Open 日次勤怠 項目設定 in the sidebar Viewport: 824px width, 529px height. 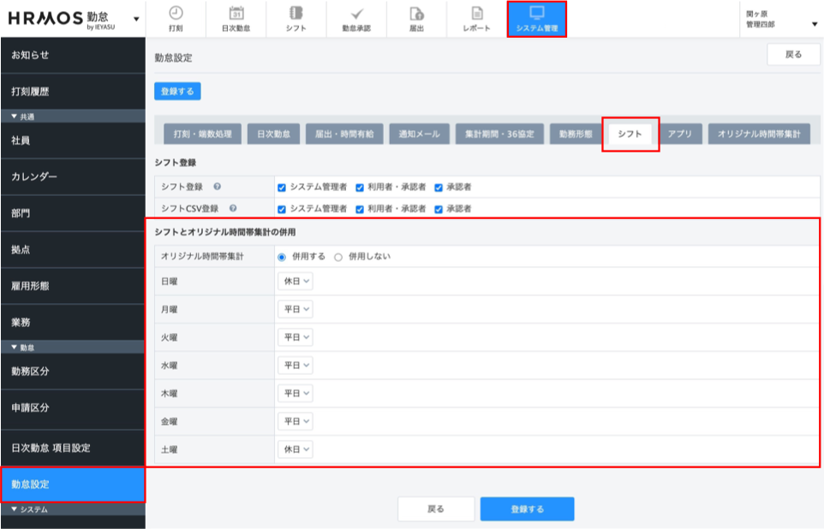click(73, 448)
